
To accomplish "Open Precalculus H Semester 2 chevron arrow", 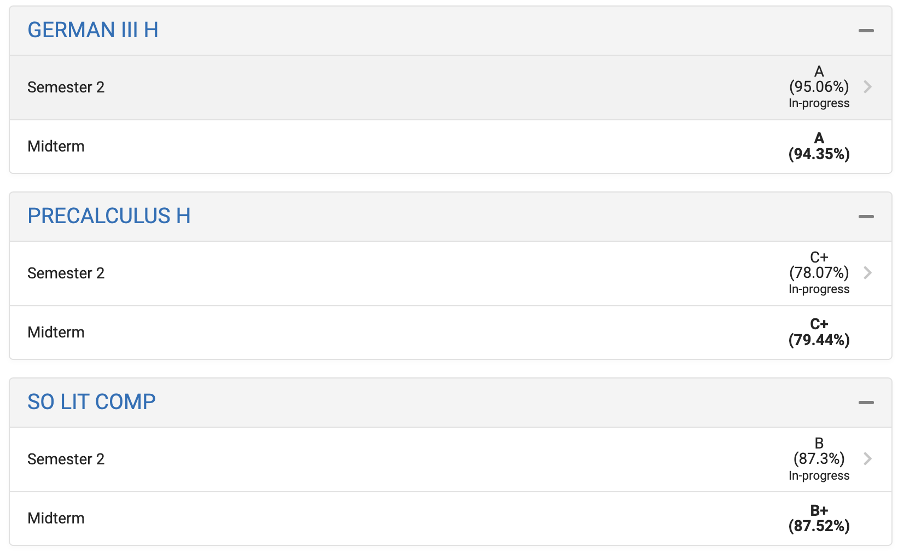I will coord(867,272).
